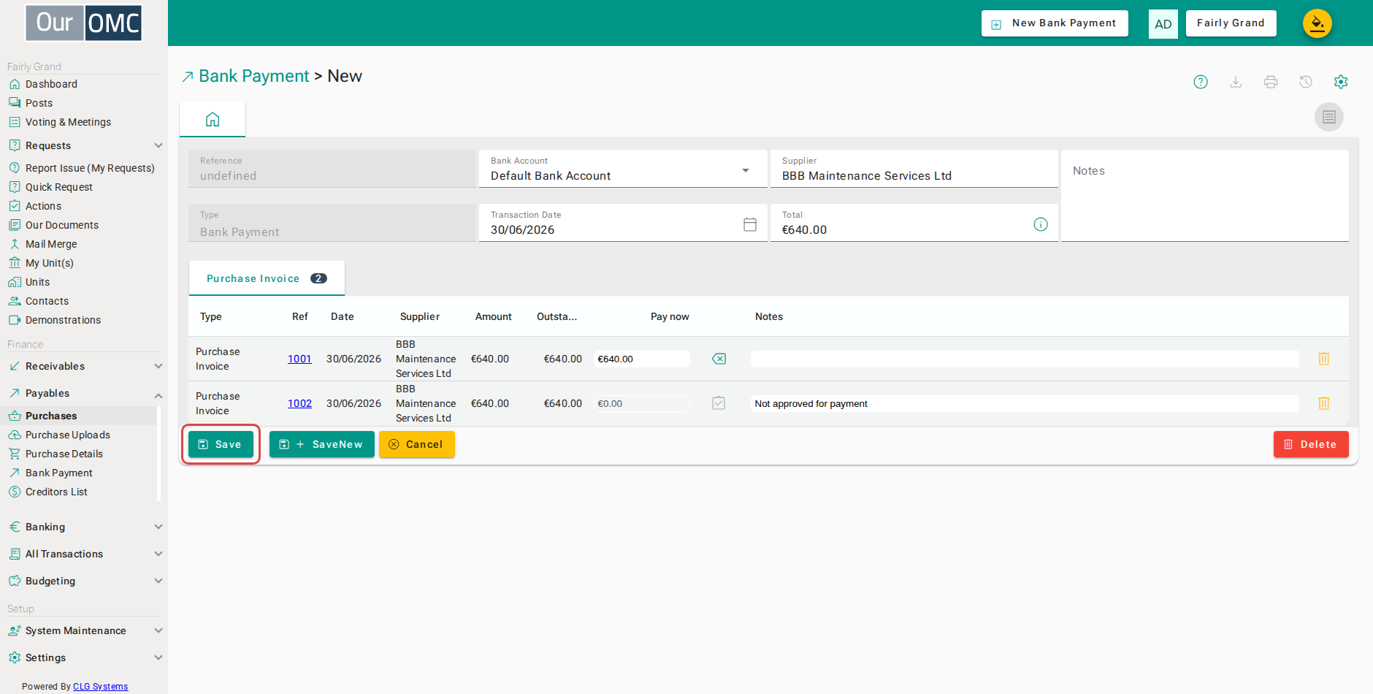Click the New Bank Payment button
This screenshot has height=694, width=1373.
pyautogui.click(x=1055, y=23)
